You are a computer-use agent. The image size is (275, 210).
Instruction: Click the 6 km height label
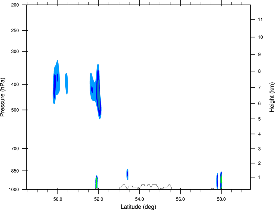coord(259,103)
